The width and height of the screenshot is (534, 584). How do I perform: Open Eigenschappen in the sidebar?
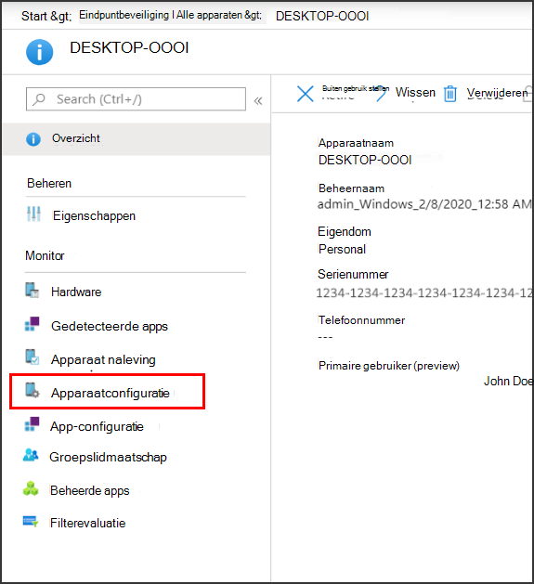pos(94,216)
